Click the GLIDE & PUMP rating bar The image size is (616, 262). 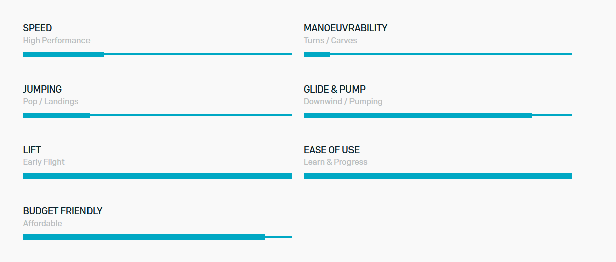(x=438, y=115)
